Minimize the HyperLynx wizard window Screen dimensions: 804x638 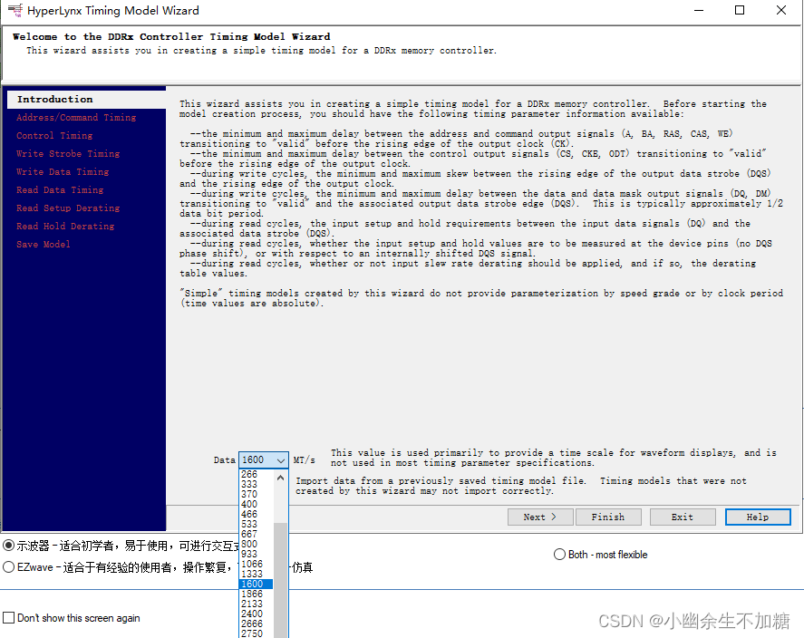[698, 10]
